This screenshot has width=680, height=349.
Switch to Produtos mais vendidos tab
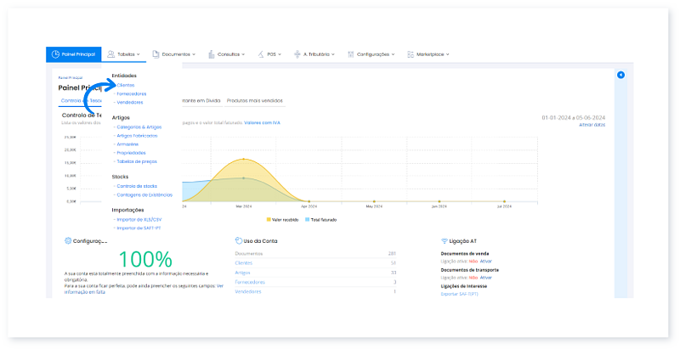click(256, 100)
